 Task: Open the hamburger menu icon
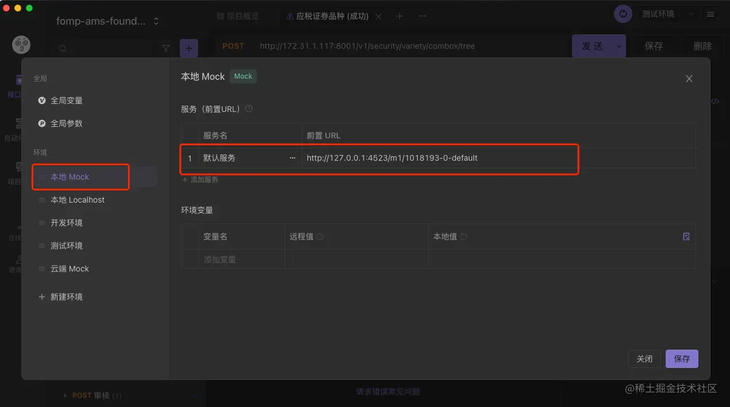(x=710, y=14)
